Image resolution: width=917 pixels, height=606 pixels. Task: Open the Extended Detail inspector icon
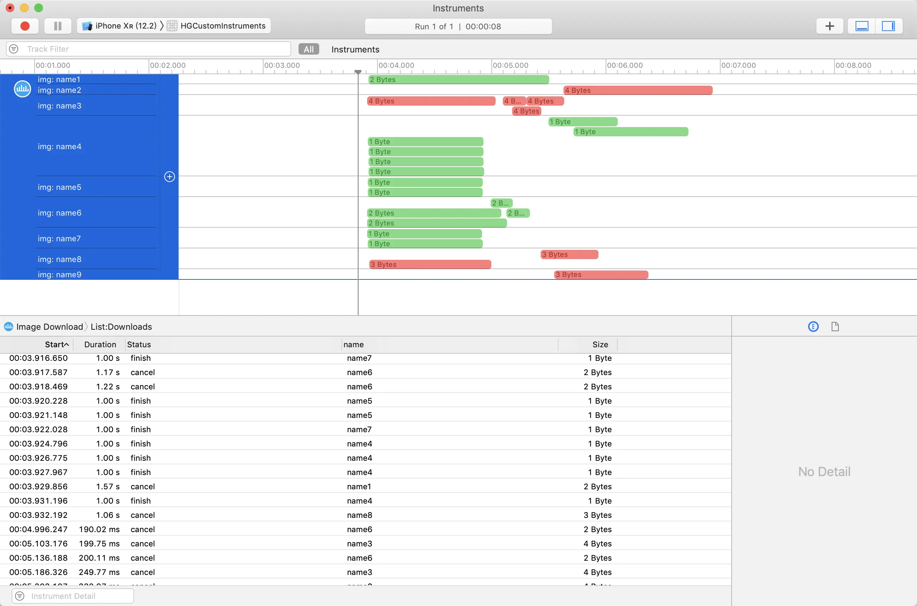[x=813, y=327]
